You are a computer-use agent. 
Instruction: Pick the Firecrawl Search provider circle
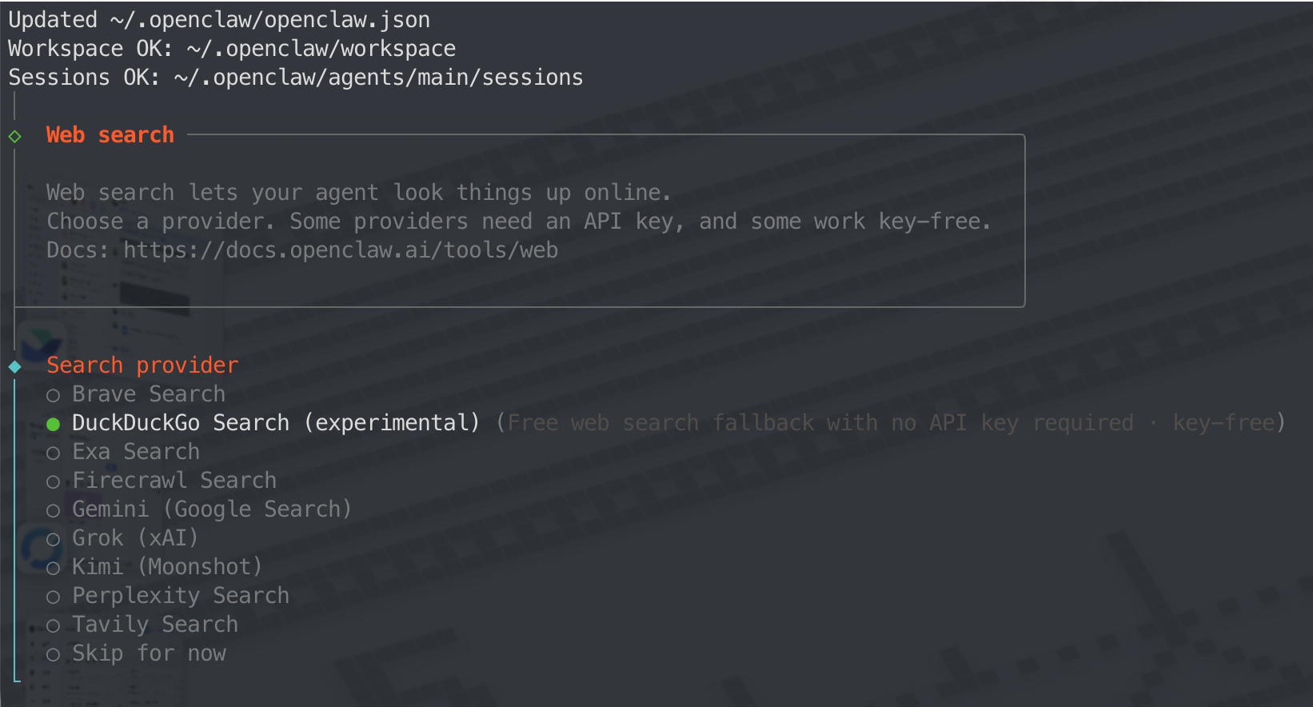pyautogui.click(x=54, y=481)
